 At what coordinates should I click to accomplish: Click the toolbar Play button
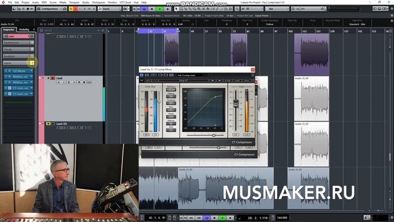(159, 9)
